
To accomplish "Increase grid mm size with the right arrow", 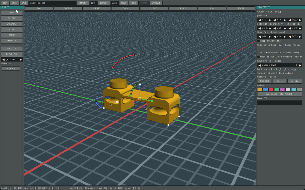I will [x=21, y=59].
